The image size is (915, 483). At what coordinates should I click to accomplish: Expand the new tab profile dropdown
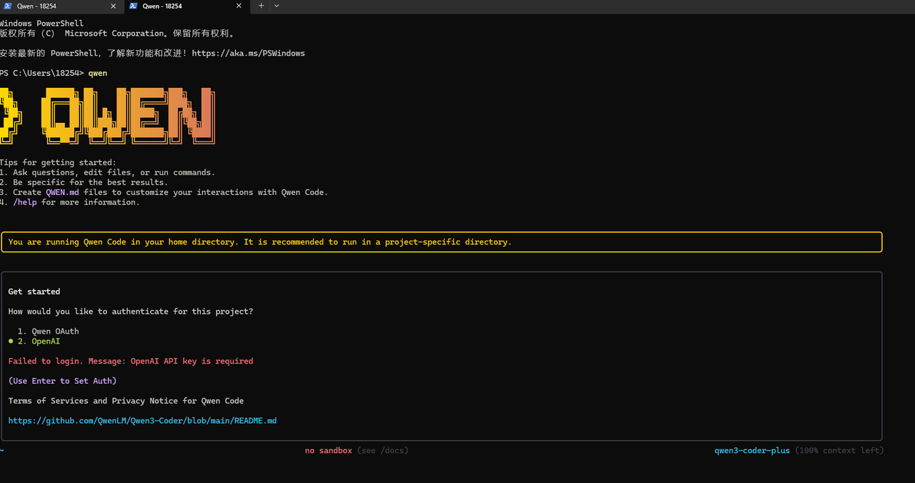click(277, 6)
